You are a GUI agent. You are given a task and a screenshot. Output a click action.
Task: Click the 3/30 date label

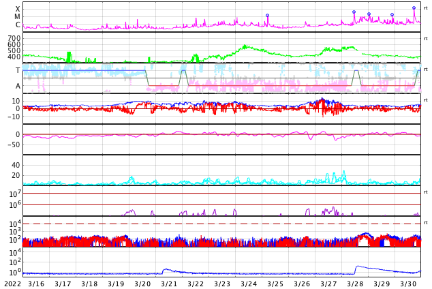pyautogui.click(x=408, y=284)
